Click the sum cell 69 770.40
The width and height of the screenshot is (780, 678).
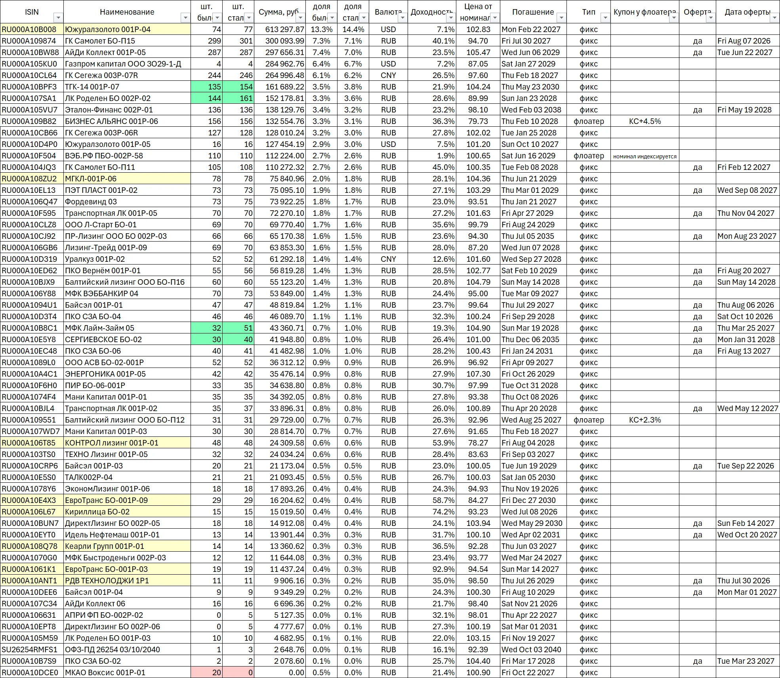tap(280, 225)
